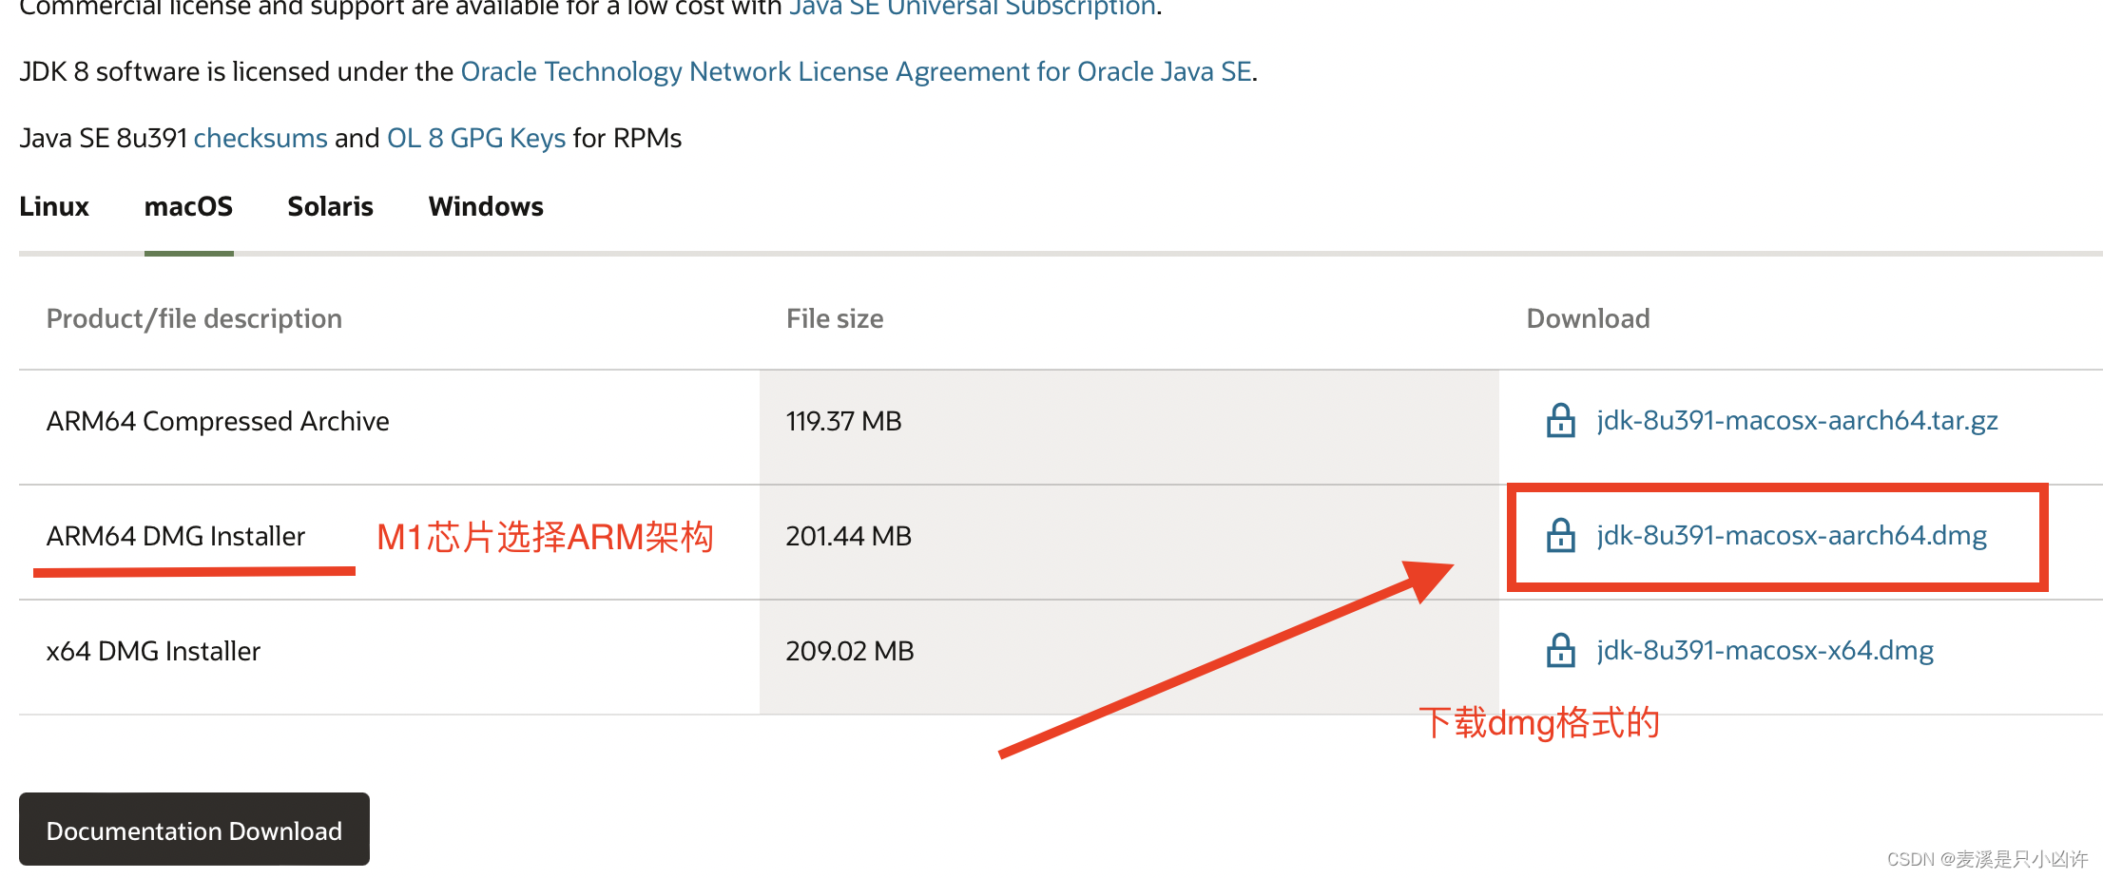Click the lock icon beside jdk-8u391-macosx-x64.dmg
The width and height of the screenshot is (2103, 878).
1560,650
